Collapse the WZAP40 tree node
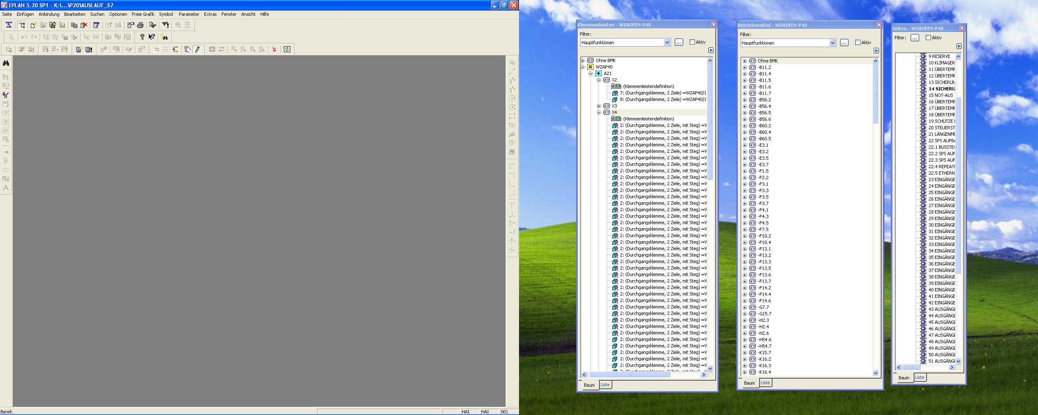 tap(583, 67)
